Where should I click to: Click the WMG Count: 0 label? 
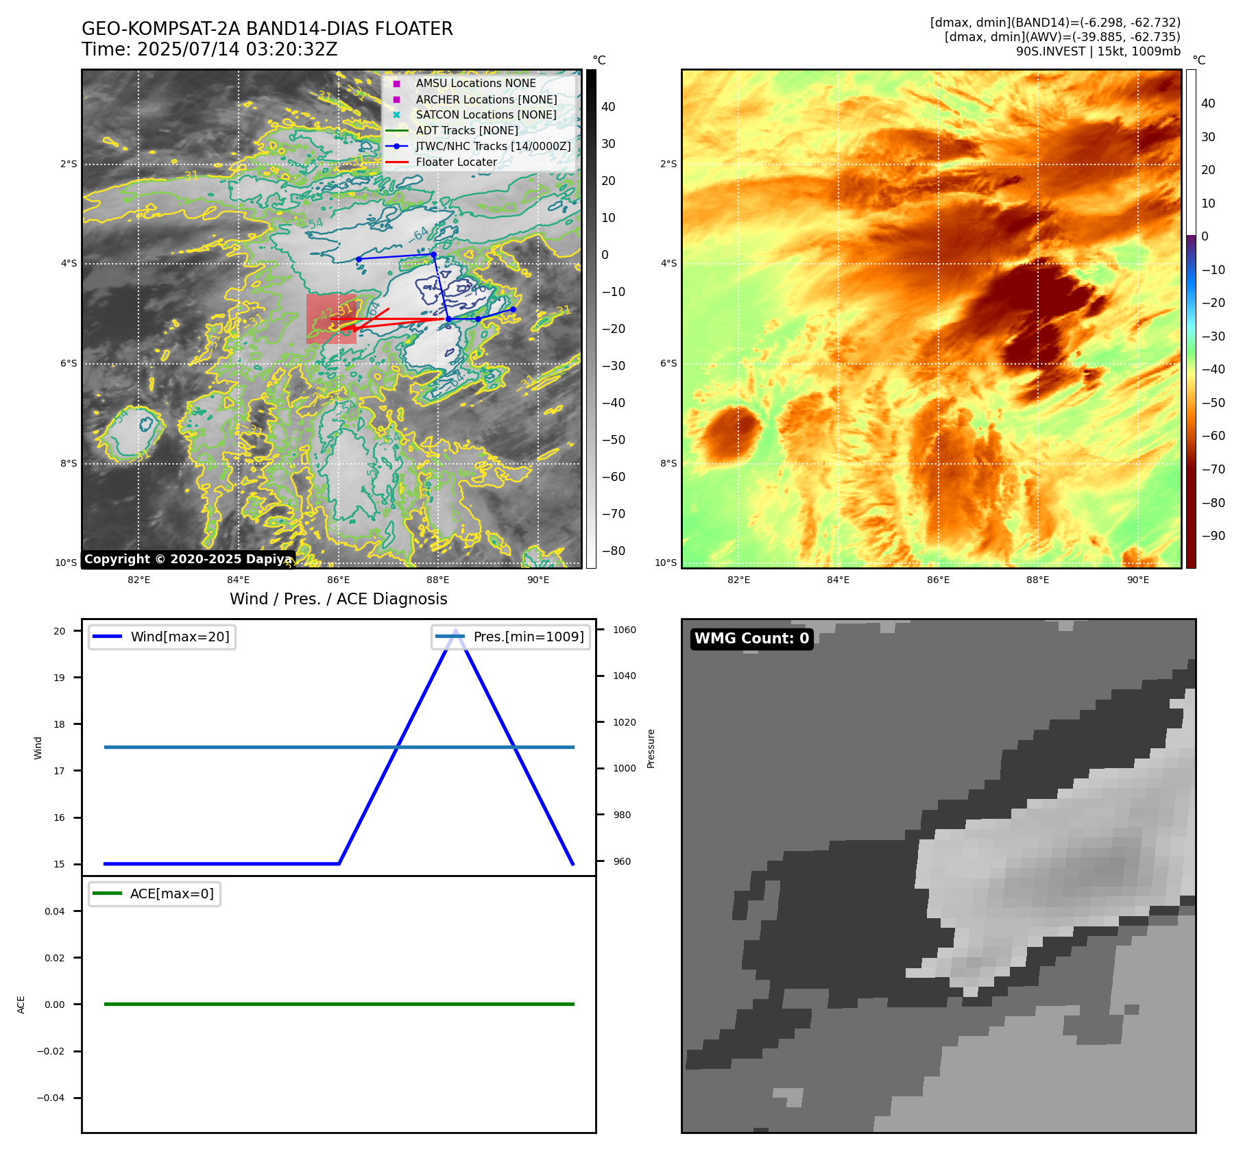click(x=752, y=639)
